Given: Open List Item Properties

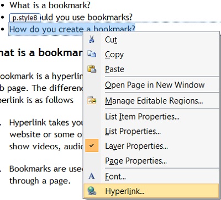Looking at the screenshot, I should (x=151, y=116).
